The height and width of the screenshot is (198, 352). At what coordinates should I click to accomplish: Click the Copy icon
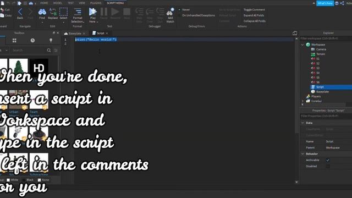point(2,15)
